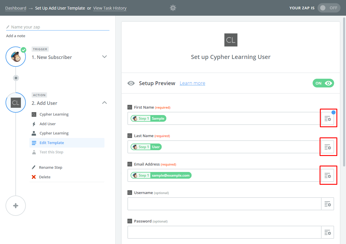Toggle the Setup Preview ON switch
Screen dimensions: 346x244
(x=323, y=83)
